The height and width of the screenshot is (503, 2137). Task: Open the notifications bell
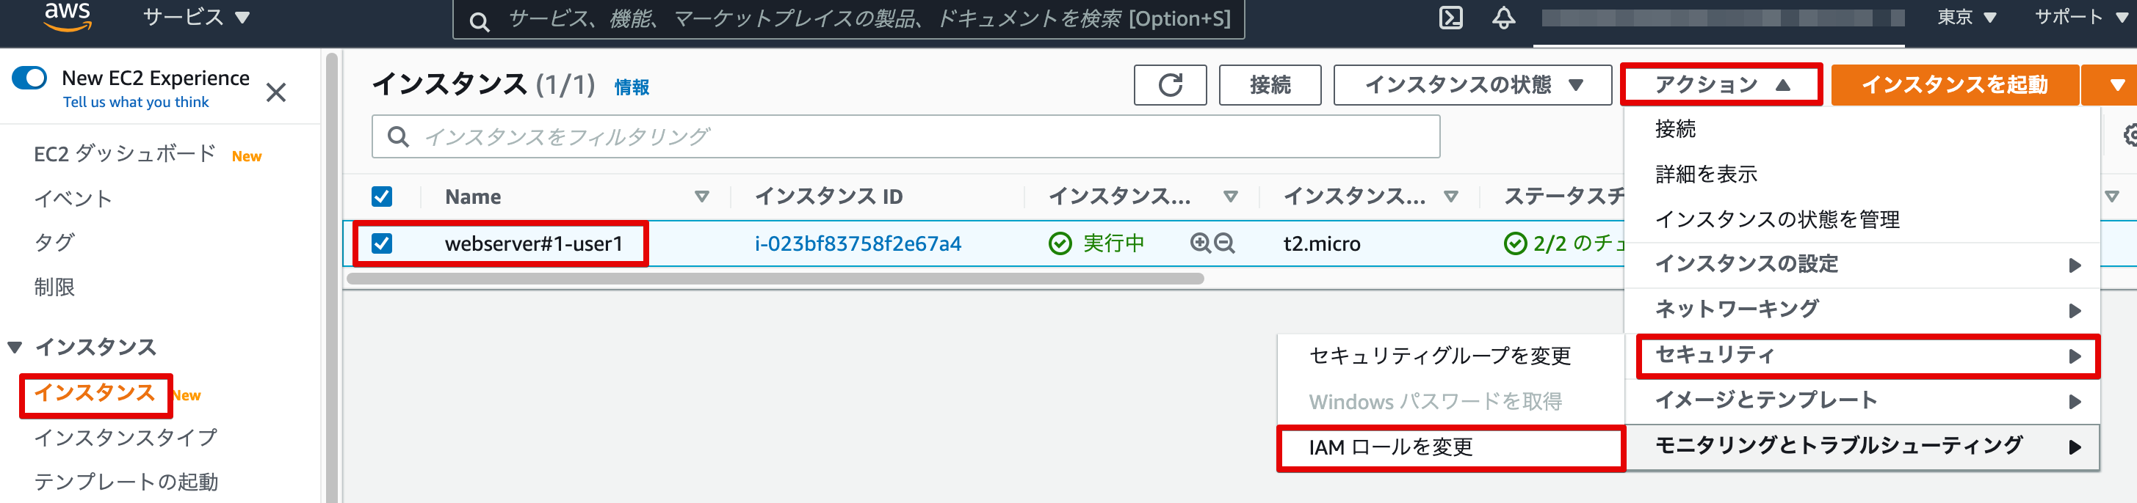1503,18
